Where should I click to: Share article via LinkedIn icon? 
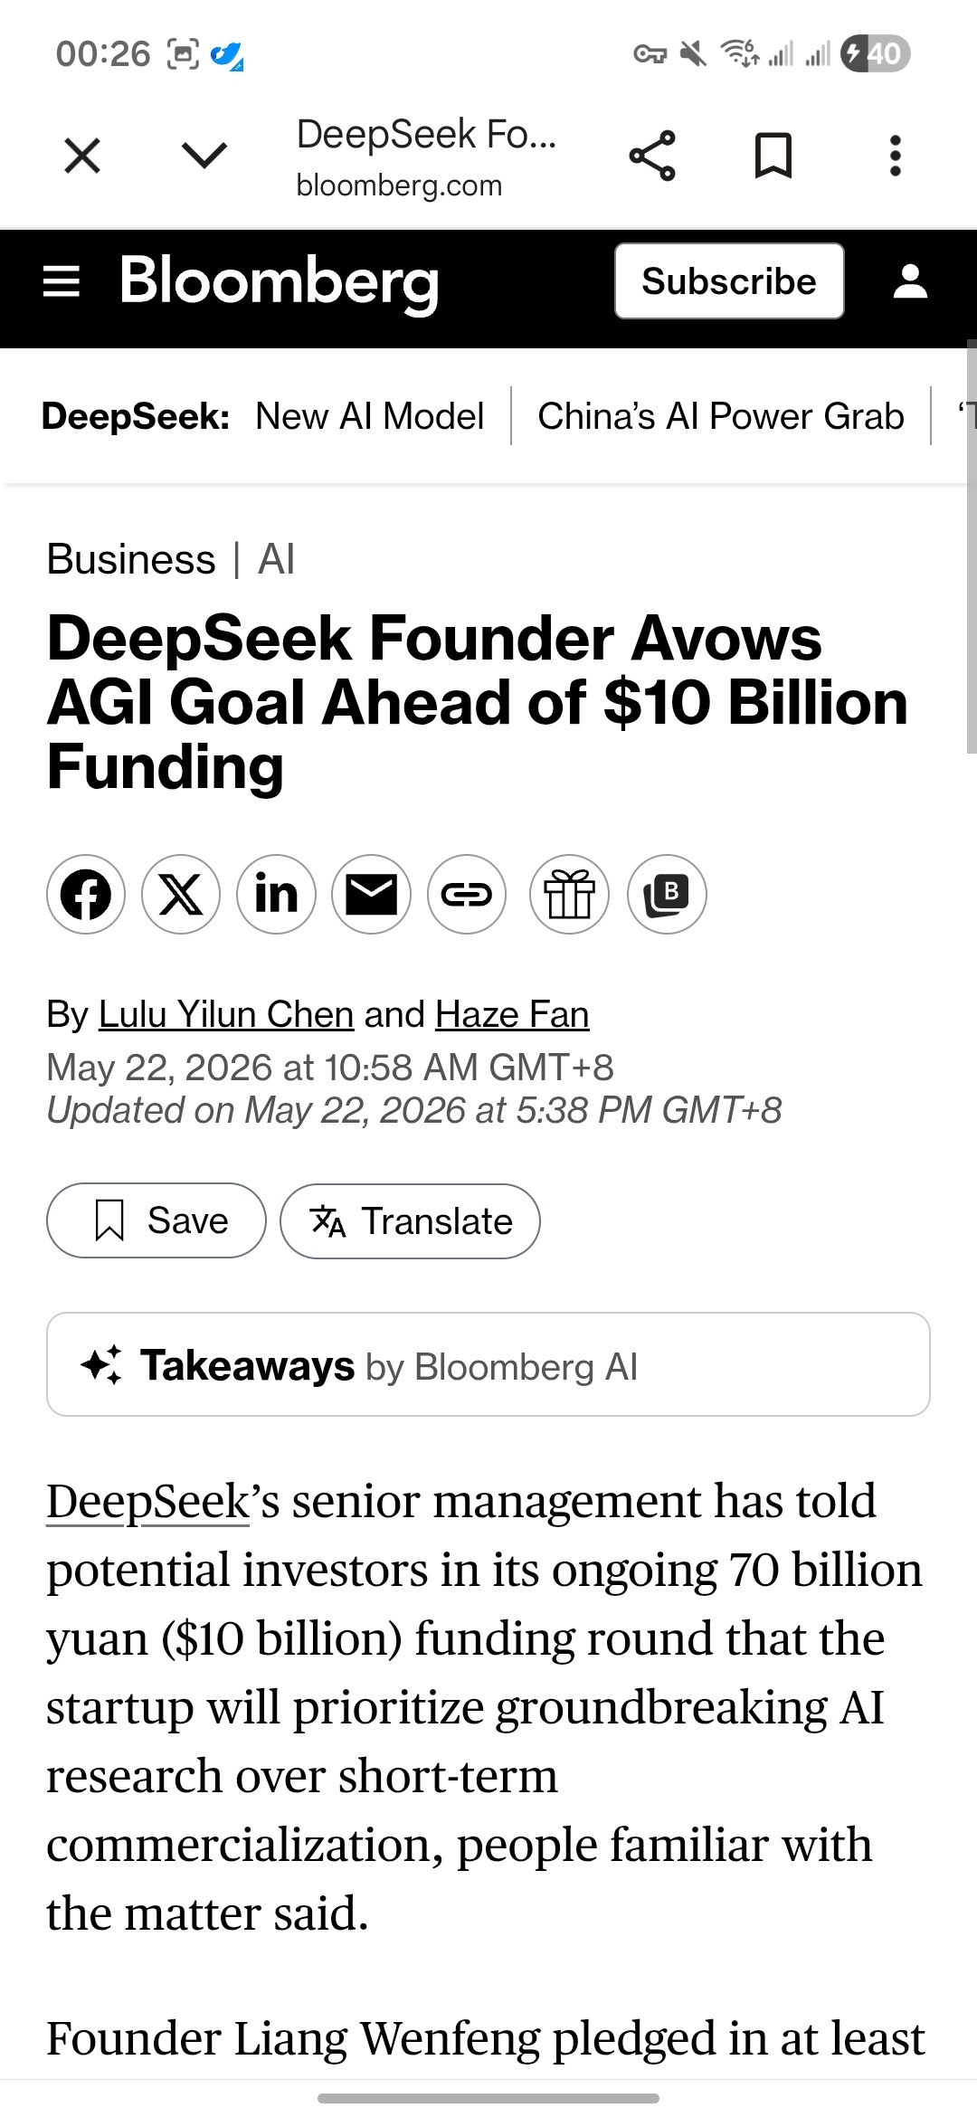pos(276,894)
